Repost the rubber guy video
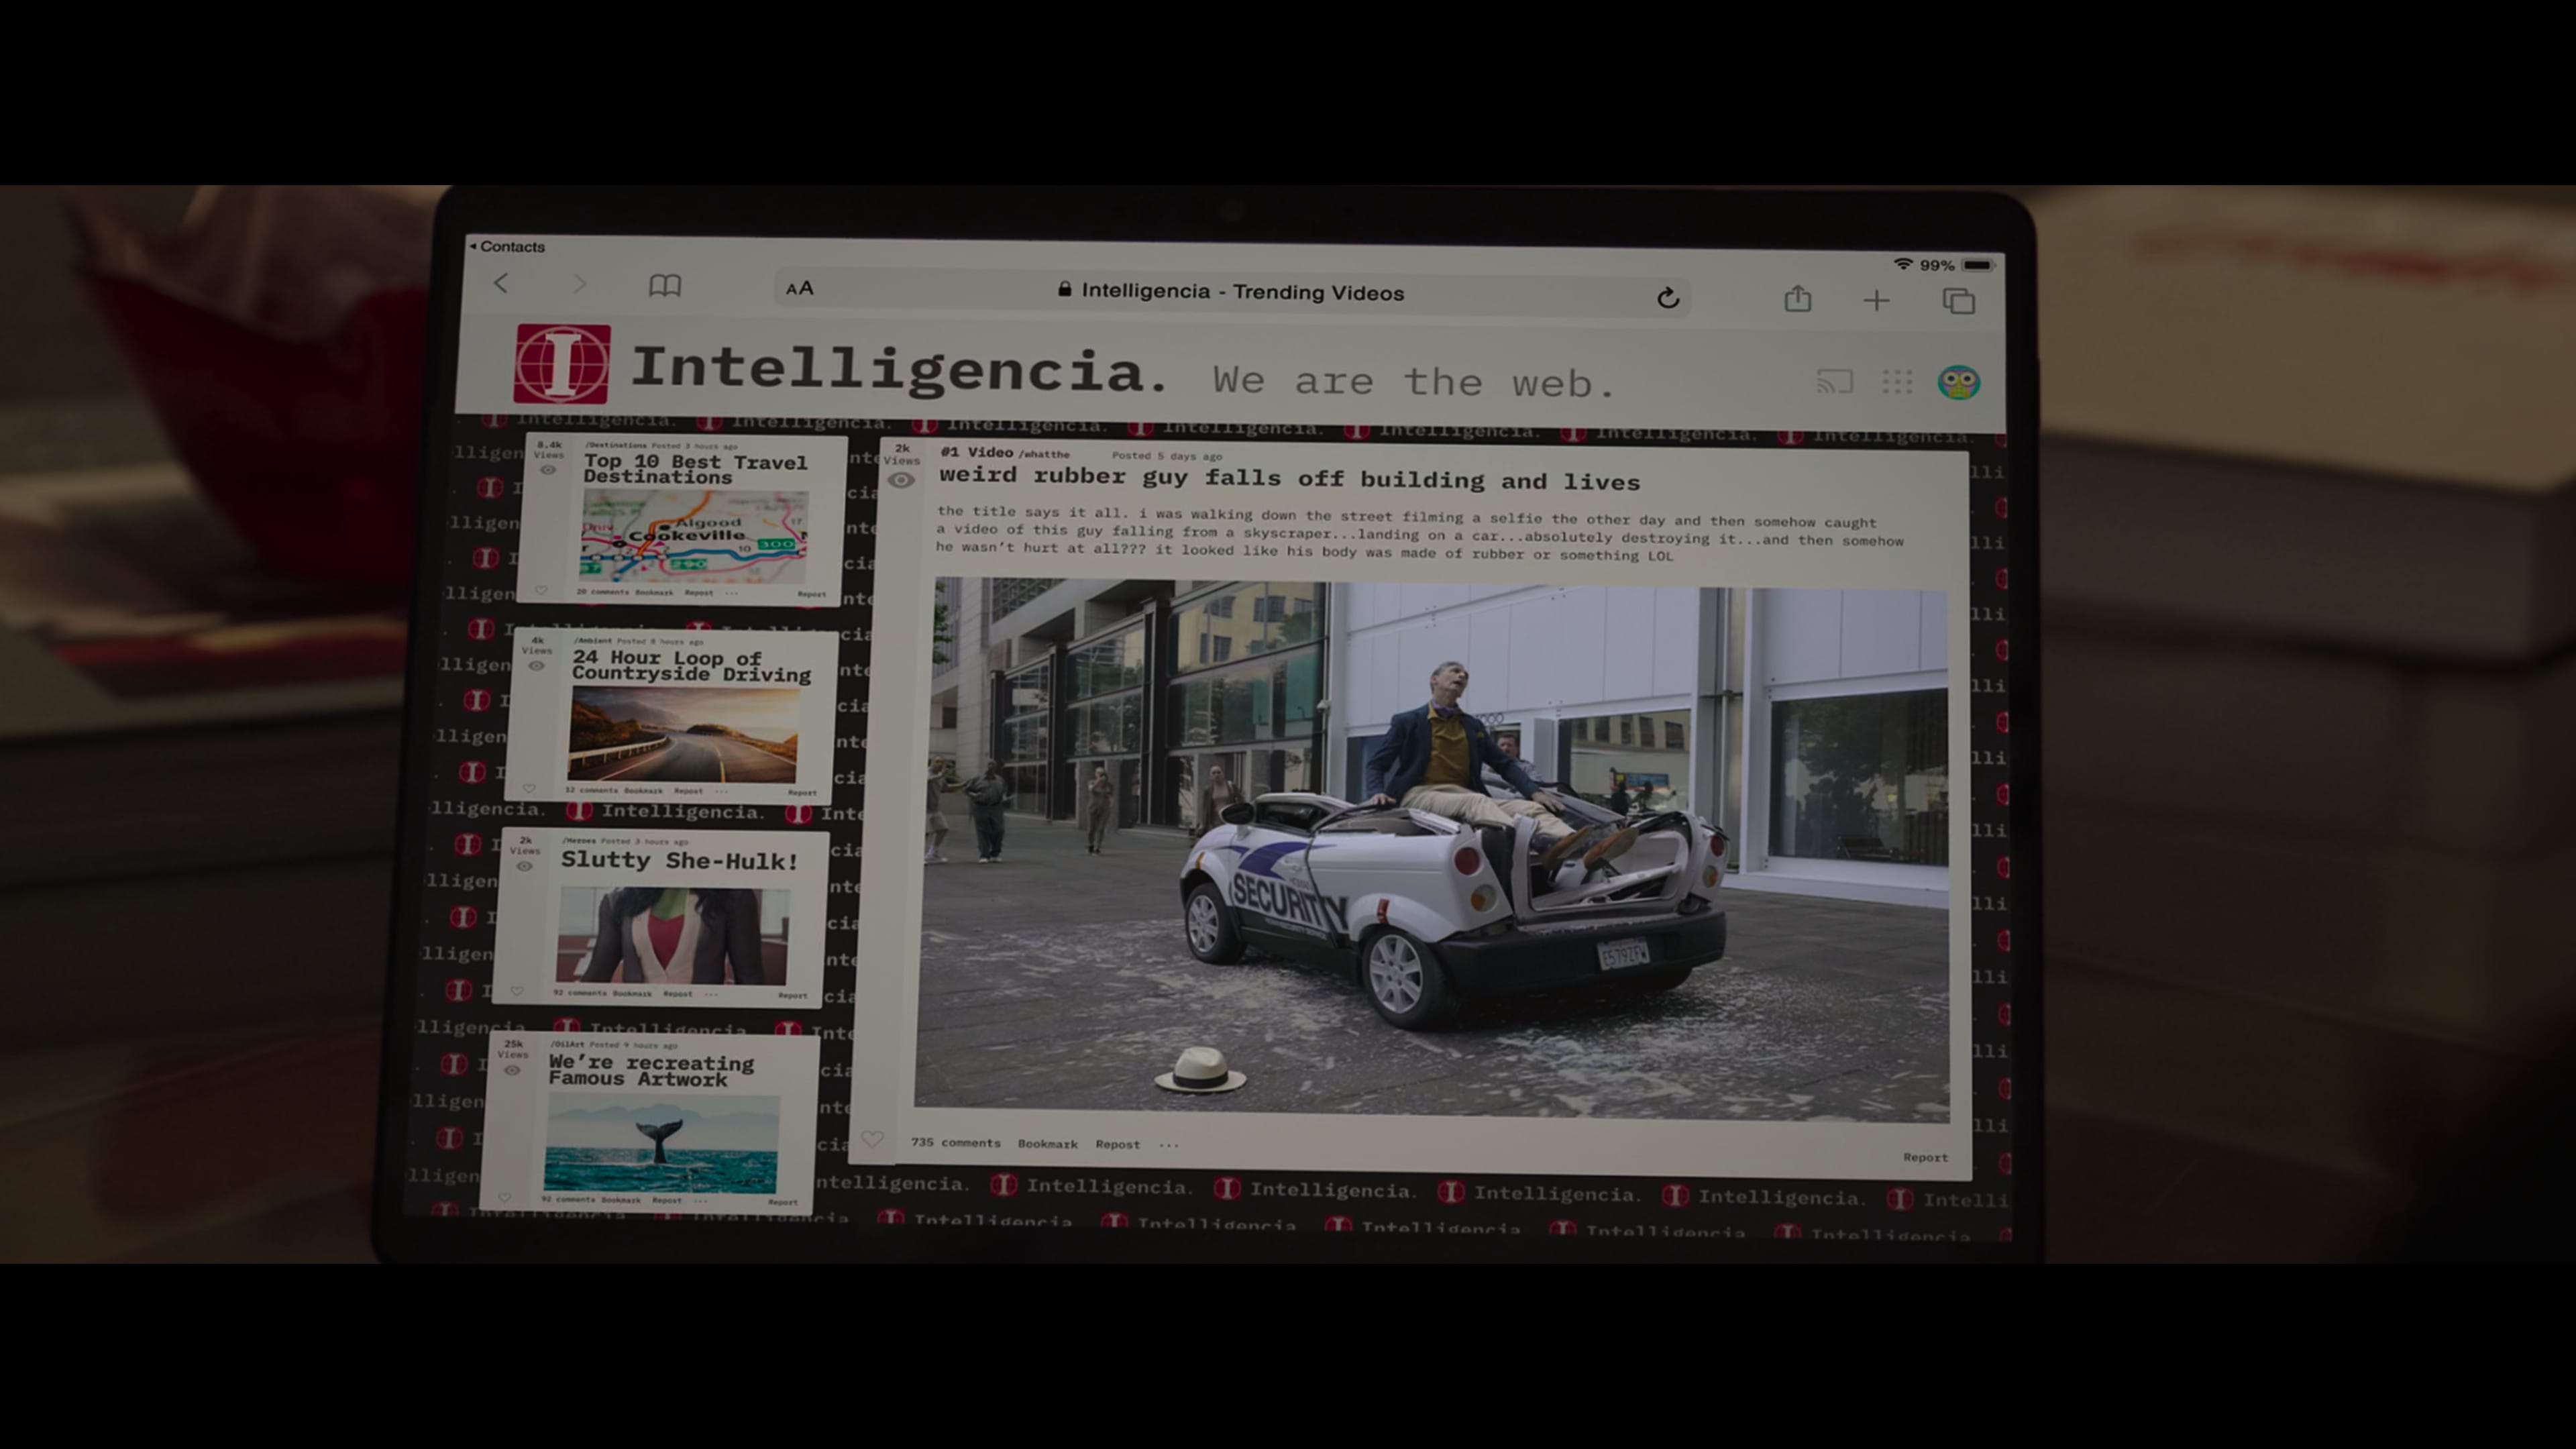Viewport: 2576px width, 1449px height. tap(1117, 1144)
